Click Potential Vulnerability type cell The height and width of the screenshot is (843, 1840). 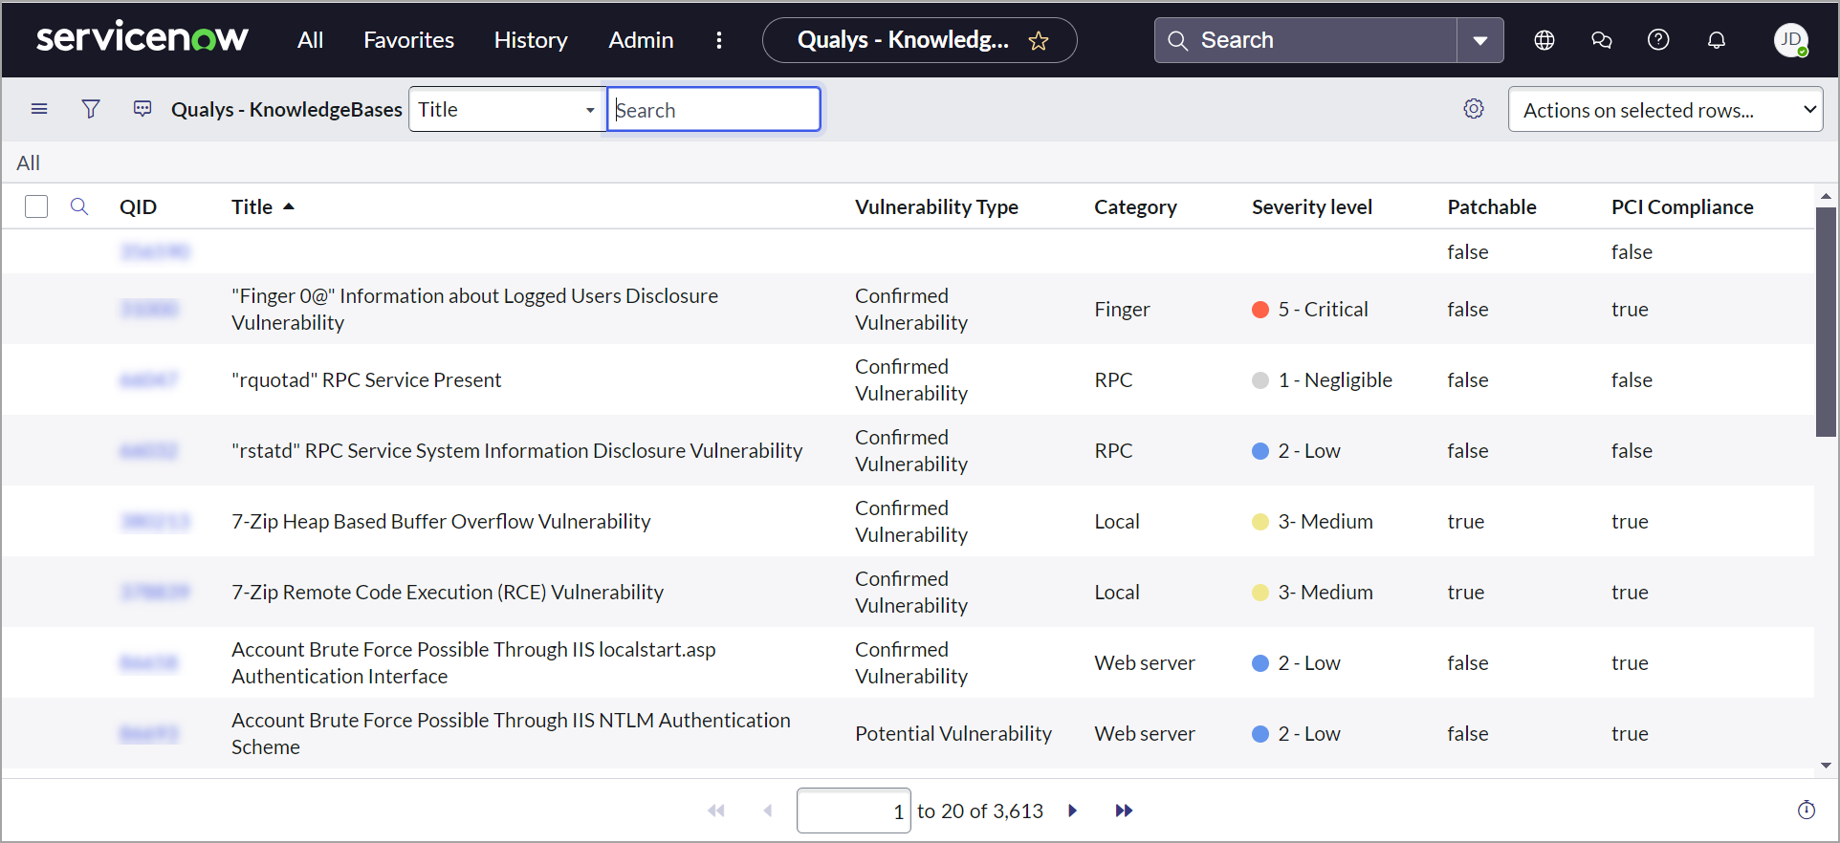(953, 733)
